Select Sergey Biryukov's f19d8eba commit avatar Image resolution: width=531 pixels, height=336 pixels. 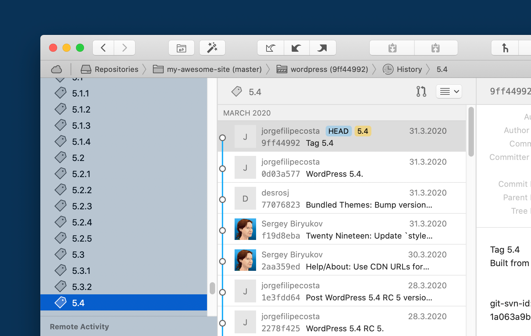click(245, 229)
